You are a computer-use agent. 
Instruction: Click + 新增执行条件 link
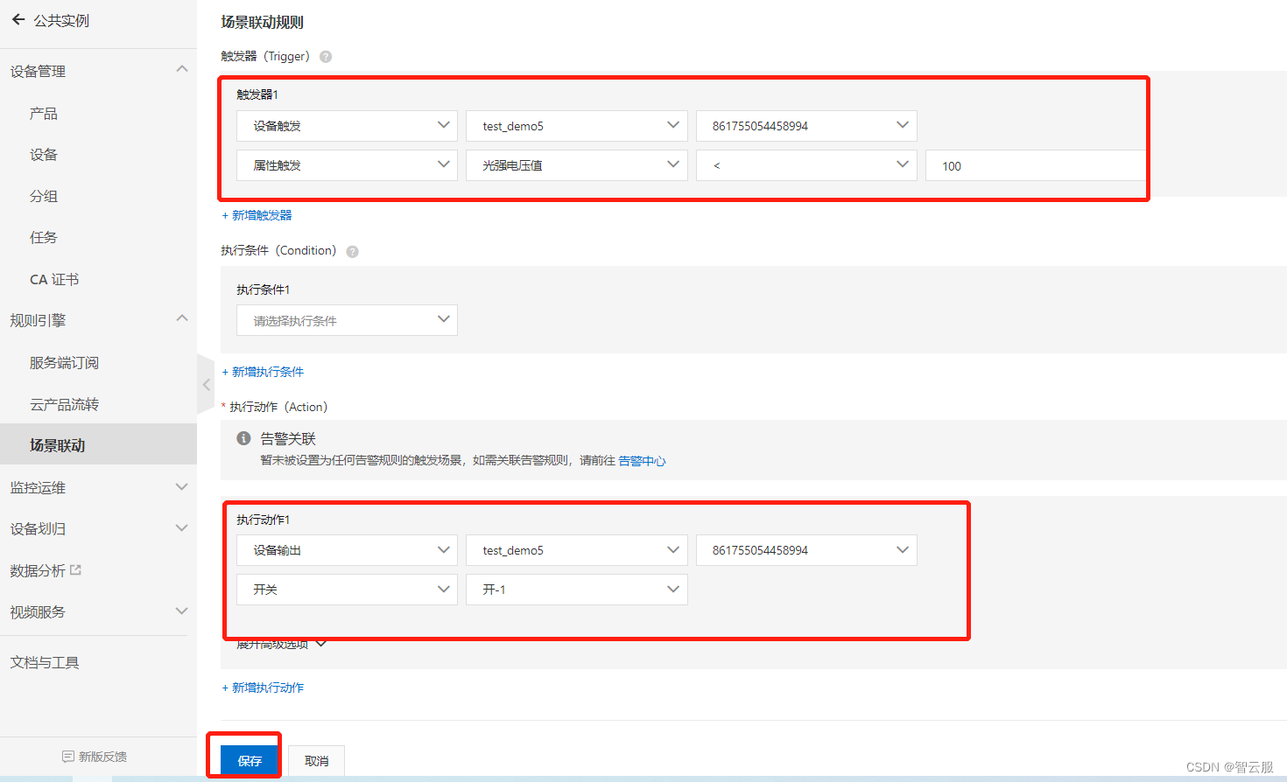263,372
